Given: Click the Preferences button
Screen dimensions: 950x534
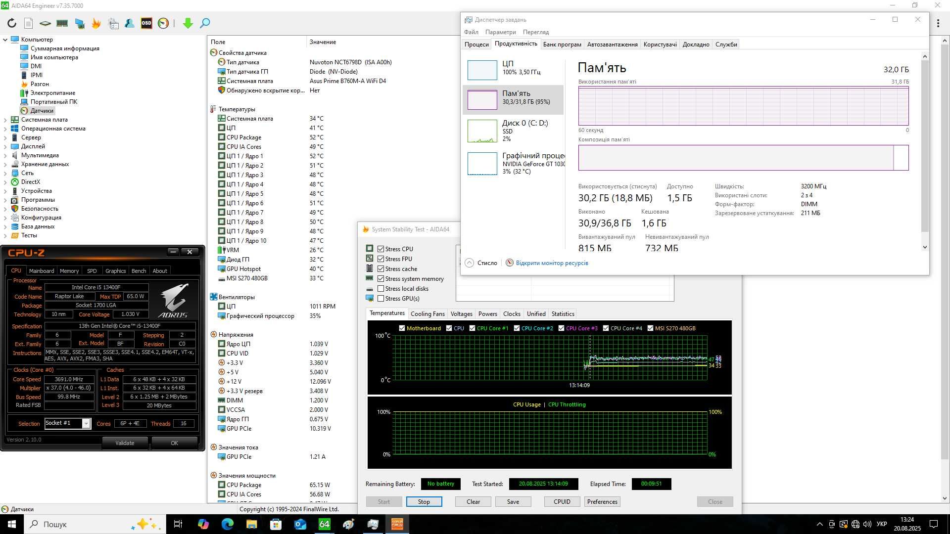Looking at the screenshot, I should 602,501.
